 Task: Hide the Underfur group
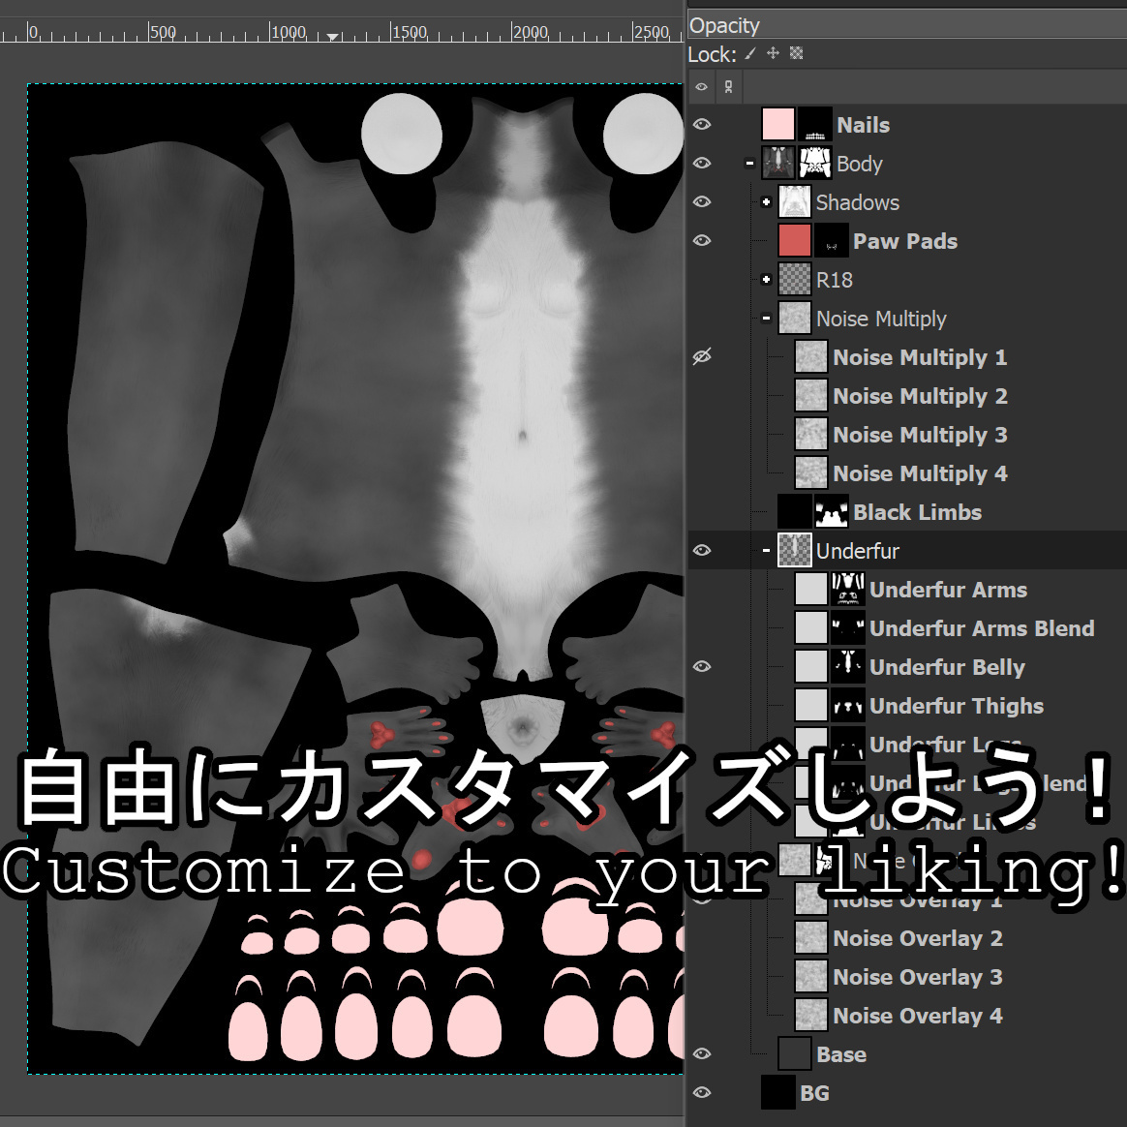(702, 550)
